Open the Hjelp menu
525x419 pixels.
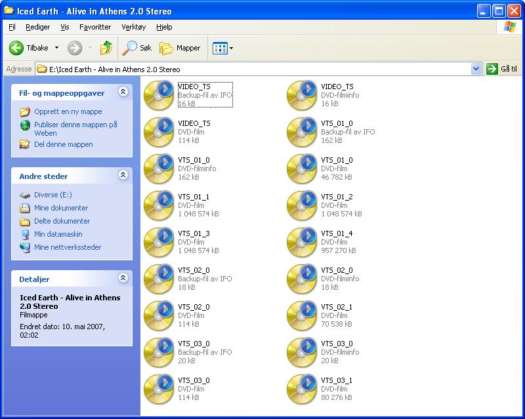[164, 27]
